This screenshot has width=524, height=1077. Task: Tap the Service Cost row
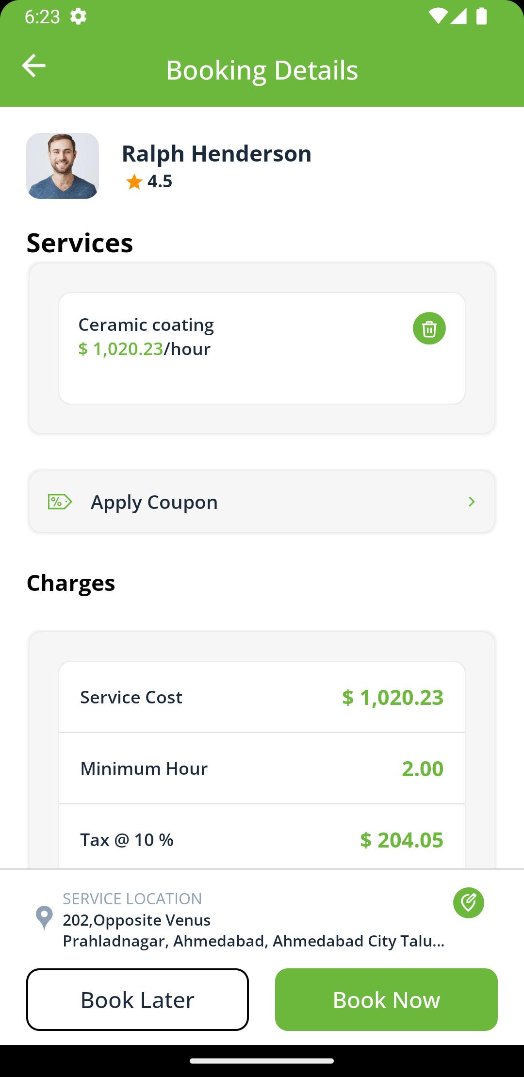pyautogui.click(x=262, y=697)
